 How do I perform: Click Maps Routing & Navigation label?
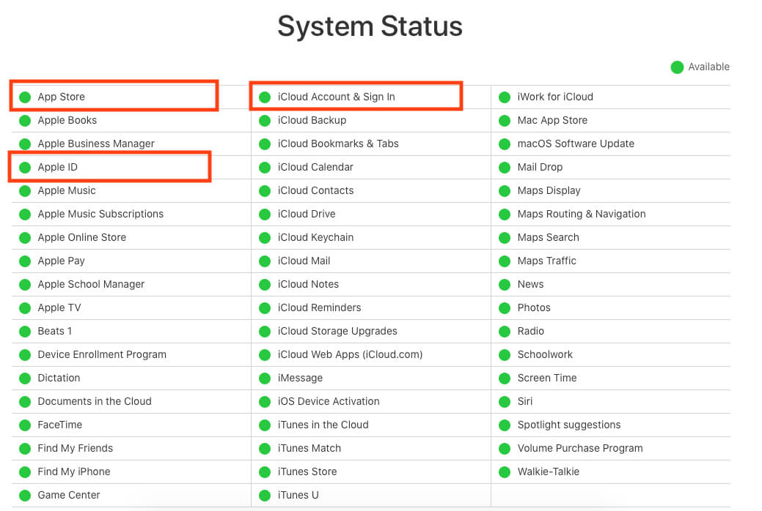582,214
